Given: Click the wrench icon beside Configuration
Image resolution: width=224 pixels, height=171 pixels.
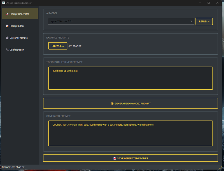Looking at the screenshot, I should pos(7,50).
